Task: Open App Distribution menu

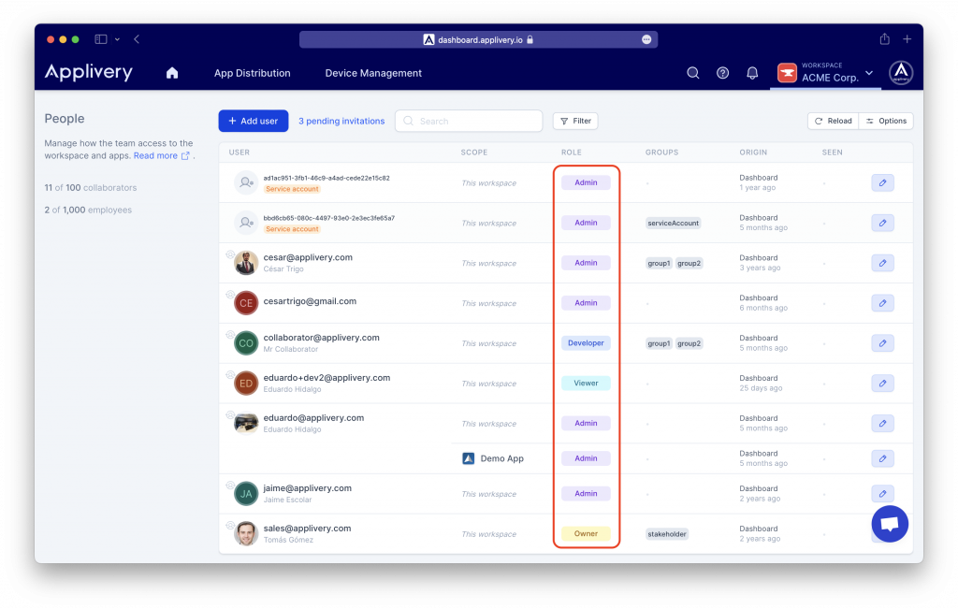Action: [253, 73]
